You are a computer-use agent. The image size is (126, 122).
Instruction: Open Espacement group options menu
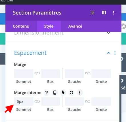[115, 53]
